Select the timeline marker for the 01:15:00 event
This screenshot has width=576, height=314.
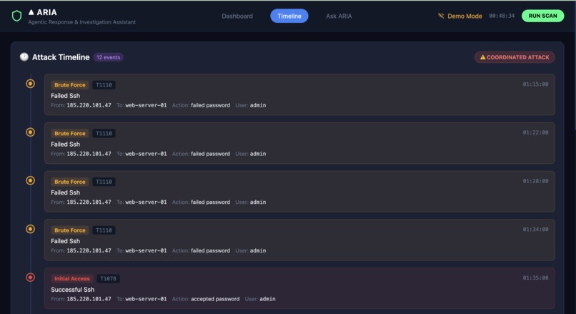[x=31, y=84]
